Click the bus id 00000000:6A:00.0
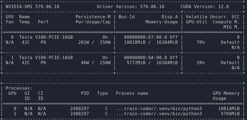This screenshot has width=247, height=120. pyautogui.click(x=145, y=58)
